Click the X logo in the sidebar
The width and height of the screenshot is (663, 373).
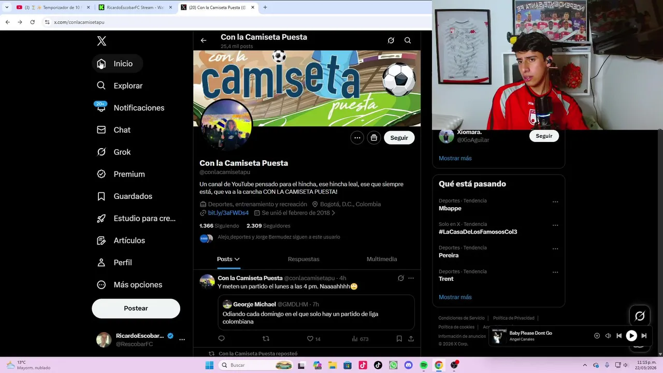tap(102, 41)
